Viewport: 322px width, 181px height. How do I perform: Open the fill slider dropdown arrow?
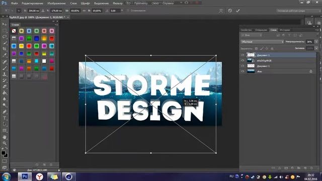(316, 48)
